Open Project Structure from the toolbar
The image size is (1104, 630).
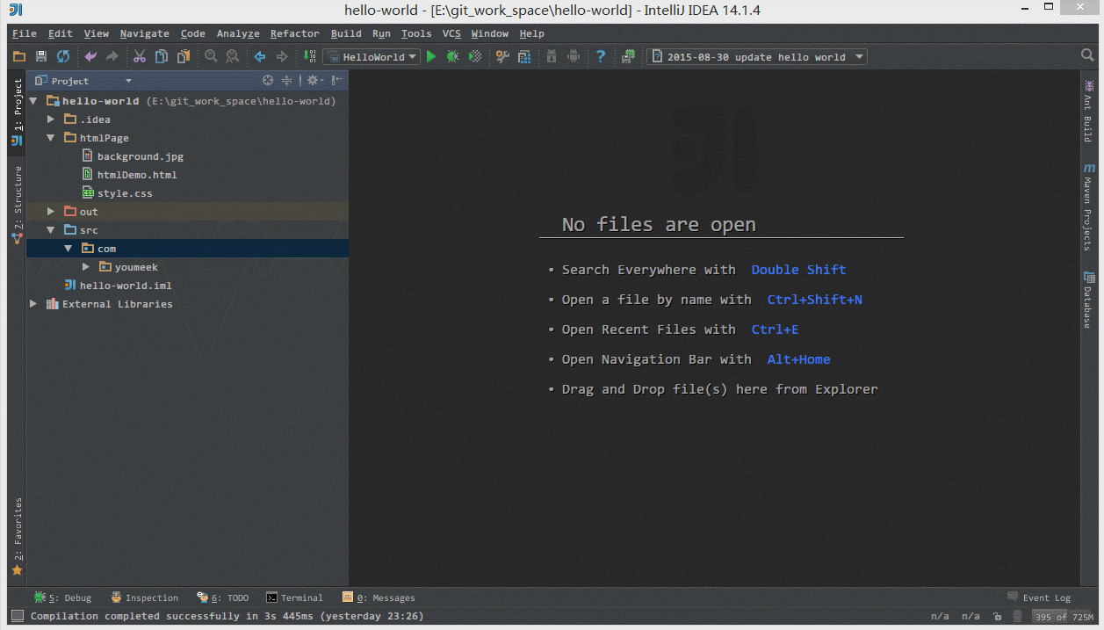tap(523, 56)
